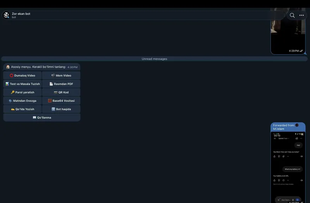Click the Zor ekan bot avatar
The width and height of the screenshot is (310, 203).
[6, 15]
